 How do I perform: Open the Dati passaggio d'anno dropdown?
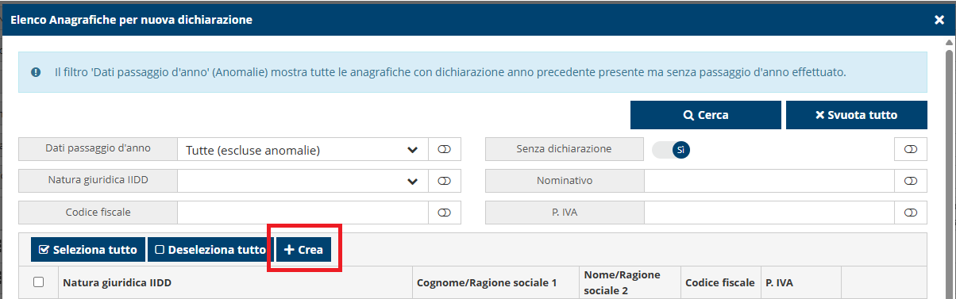303,149
